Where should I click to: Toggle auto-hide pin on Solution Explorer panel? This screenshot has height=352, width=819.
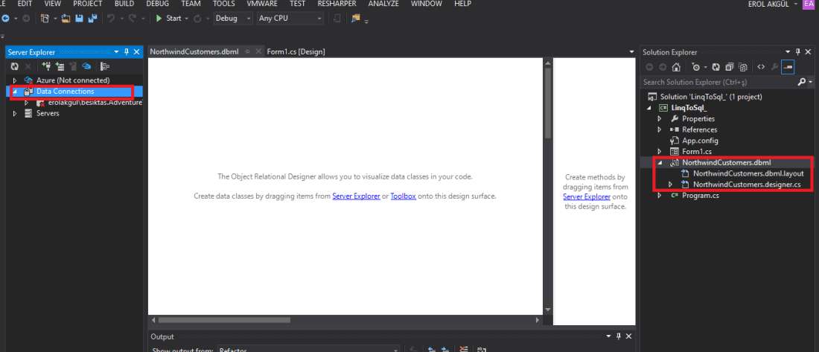click(x=798, y=52)
